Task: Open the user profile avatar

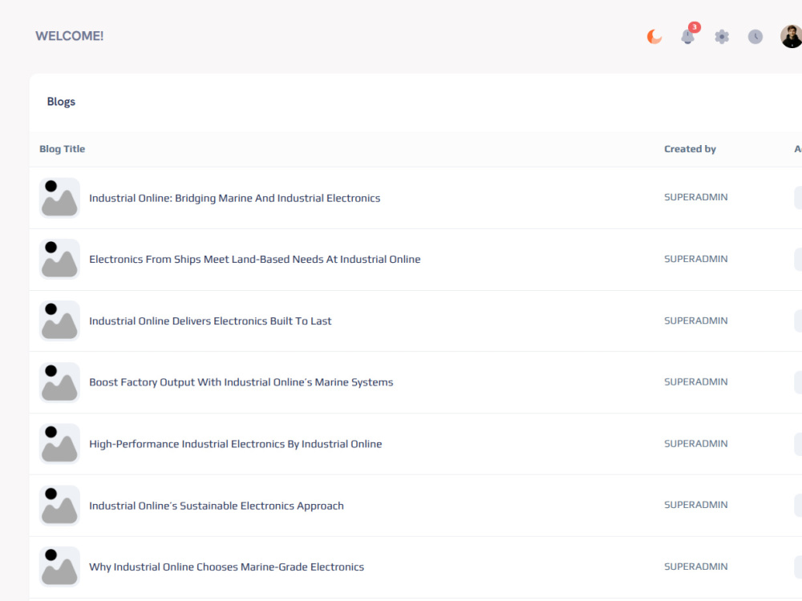Action: click(791, 37)
